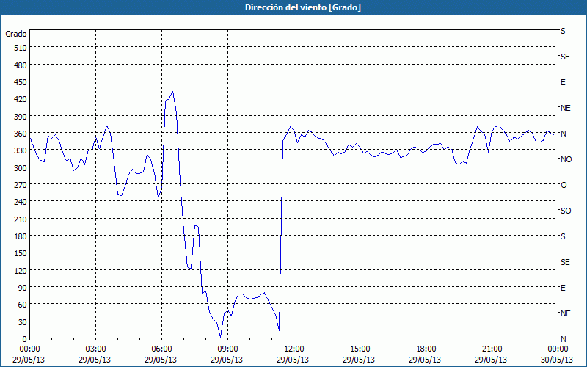This screenshot has height=367, width=587.
Task: Click the 300 y-axis tick label
Action: click(x=21, y=168)
